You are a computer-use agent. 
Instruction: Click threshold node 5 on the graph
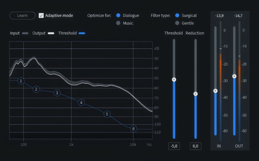(107, 114)
